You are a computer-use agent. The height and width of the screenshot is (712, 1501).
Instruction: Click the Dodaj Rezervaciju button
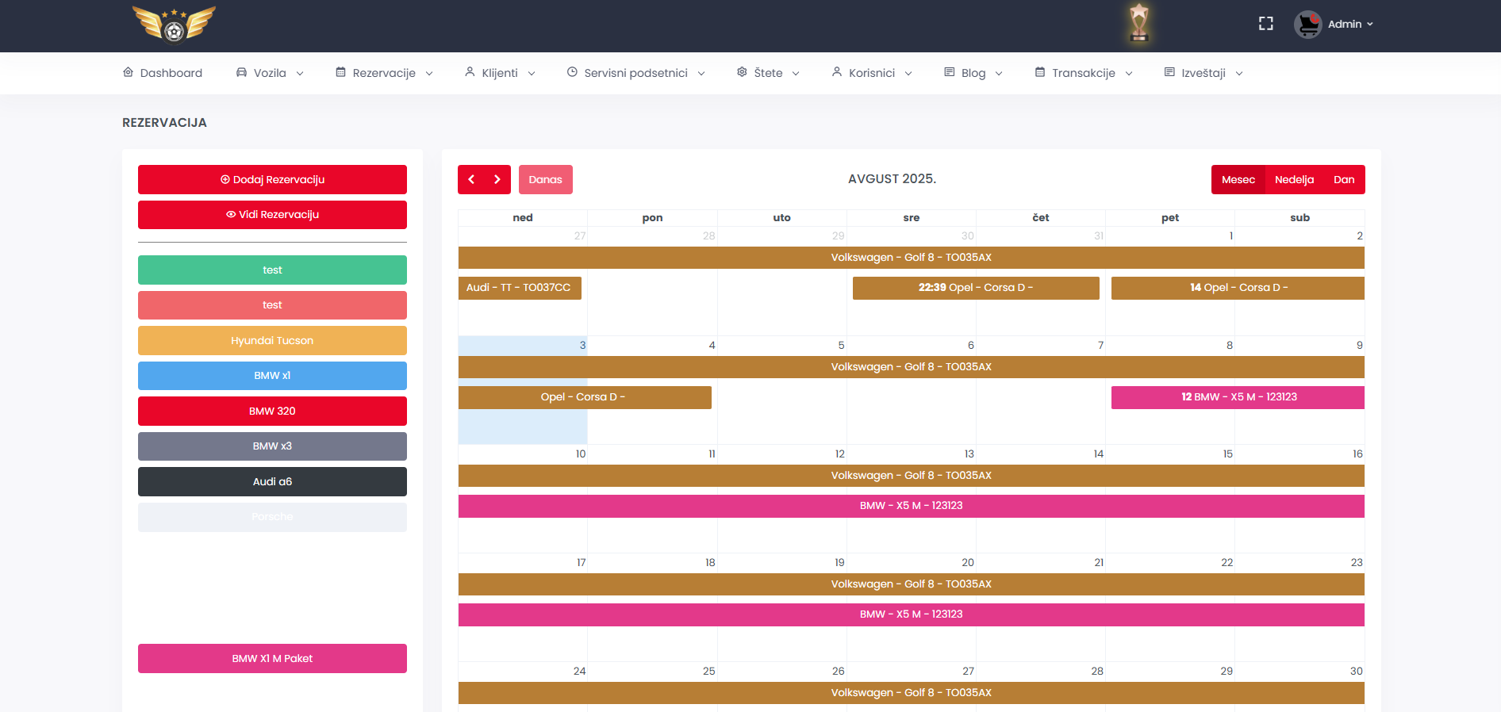pos(272,180)
